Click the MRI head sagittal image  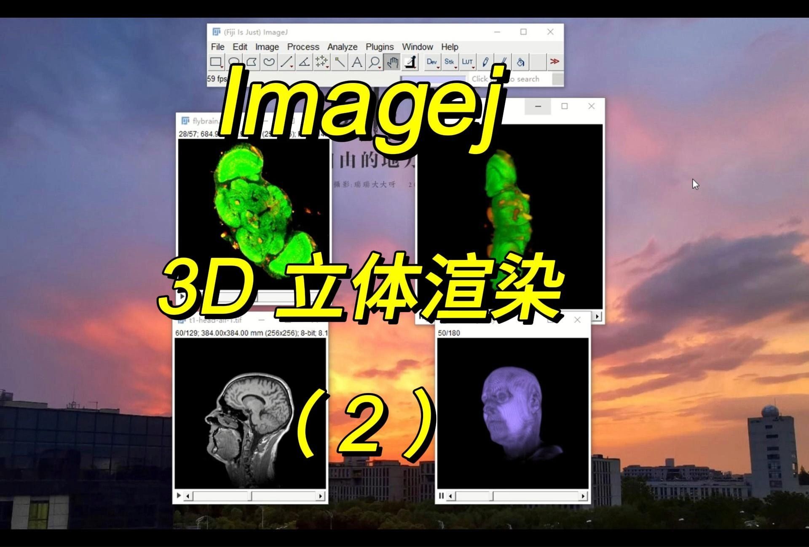pos(250,413)
